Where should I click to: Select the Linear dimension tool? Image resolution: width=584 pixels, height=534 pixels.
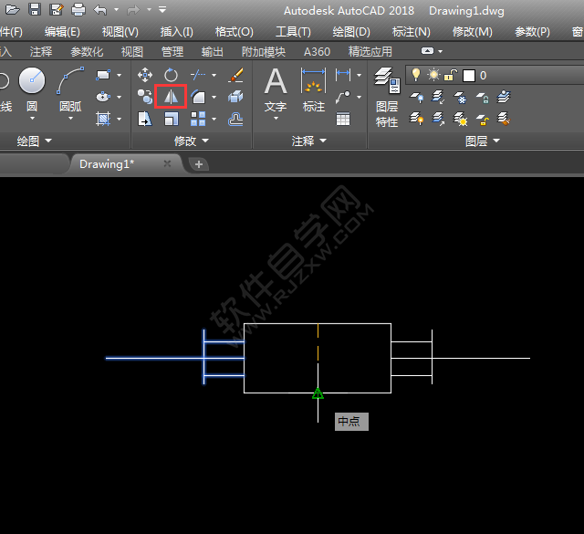point(343,75)
